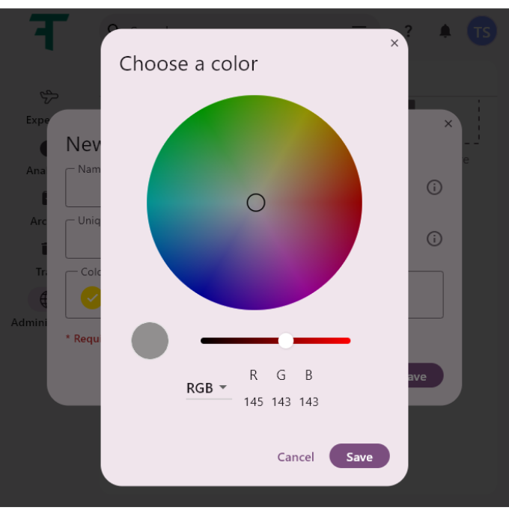Click the green app logo

point(49,31)
